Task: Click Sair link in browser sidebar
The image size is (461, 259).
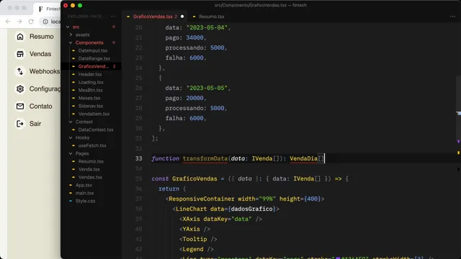Action: [x=35, y=124]
